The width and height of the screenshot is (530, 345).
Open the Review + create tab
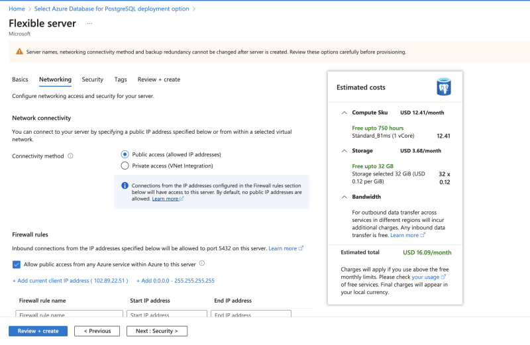tap(158, 79)
